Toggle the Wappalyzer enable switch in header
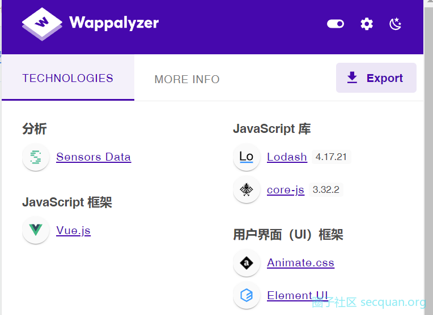This screenshot has width=433, height=315. click(336, 24)
